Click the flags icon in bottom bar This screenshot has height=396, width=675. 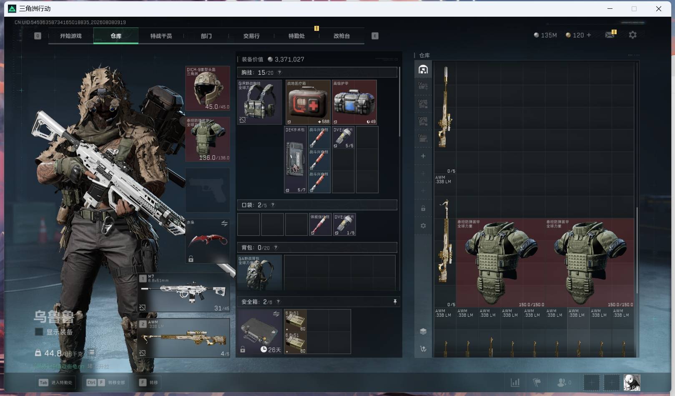[537, 382]
